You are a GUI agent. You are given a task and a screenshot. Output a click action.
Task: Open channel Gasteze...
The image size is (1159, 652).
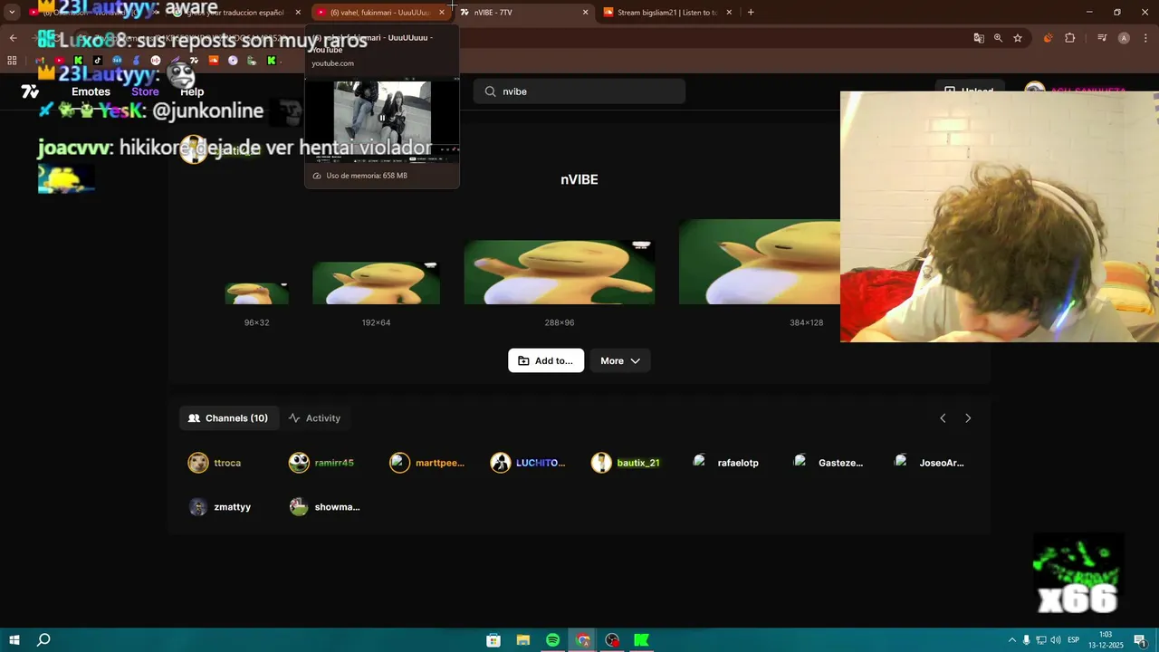pos(828,463)
